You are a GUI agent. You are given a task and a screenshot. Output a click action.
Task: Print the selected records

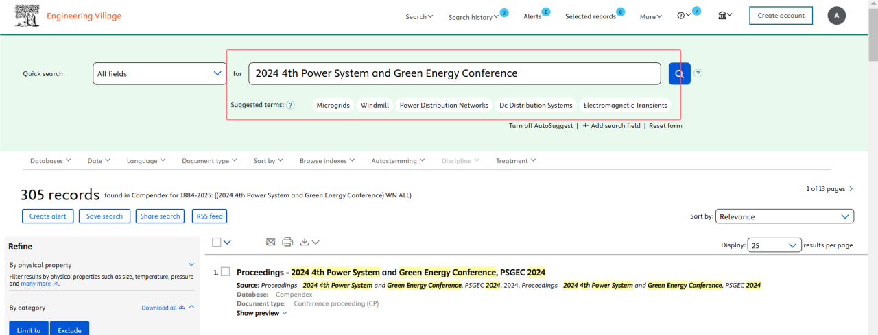287,242
